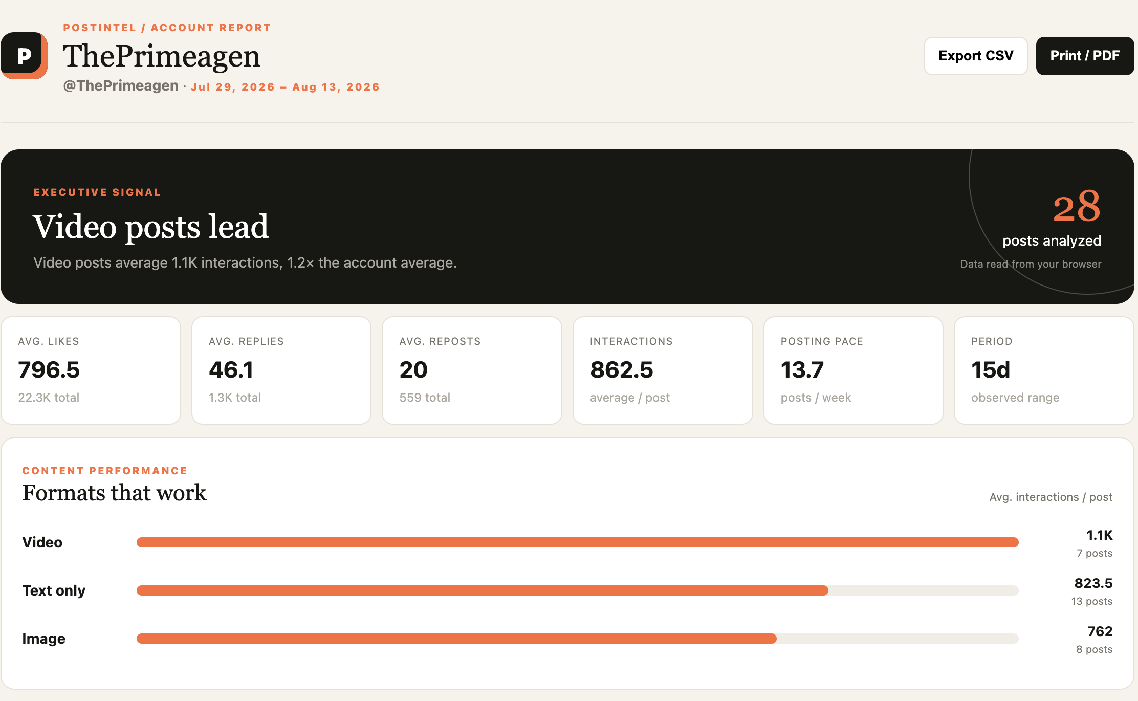This screenshot has width=1138, height=701.
Task: Click the Image value 762
Action: 1100,631
